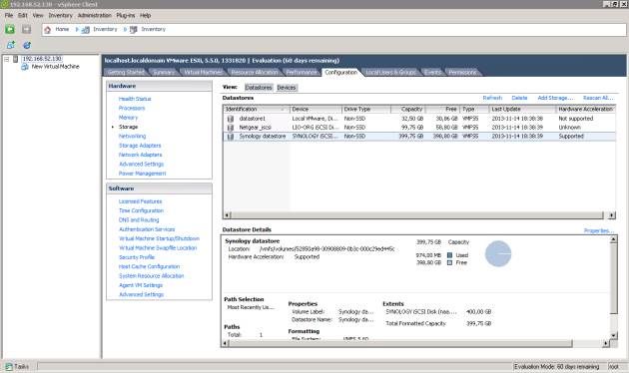Switch to the Performance tab
Image resolution: width=629 pixels, height=373 pixels.
pyautogui.click(x=302, y=72)
